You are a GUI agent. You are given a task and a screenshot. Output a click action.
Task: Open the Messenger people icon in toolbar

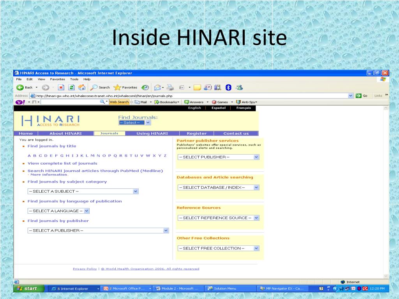click(239, 88)
